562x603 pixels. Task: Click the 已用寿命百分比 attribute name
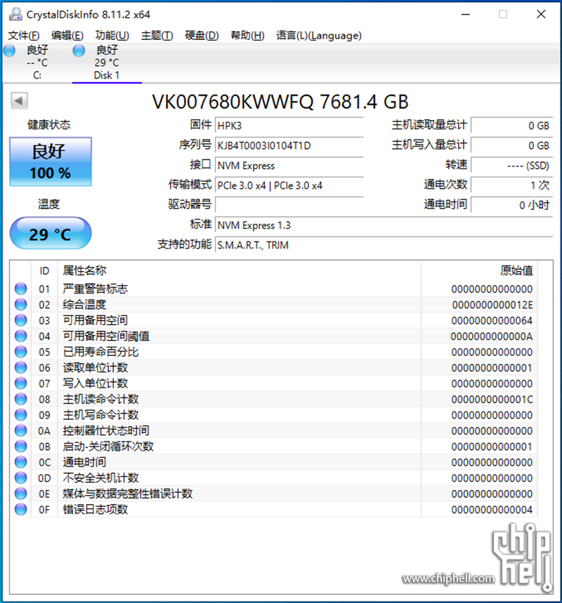101,352
